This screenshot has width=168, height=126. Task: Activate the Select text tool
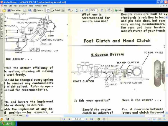pos(56,10)
